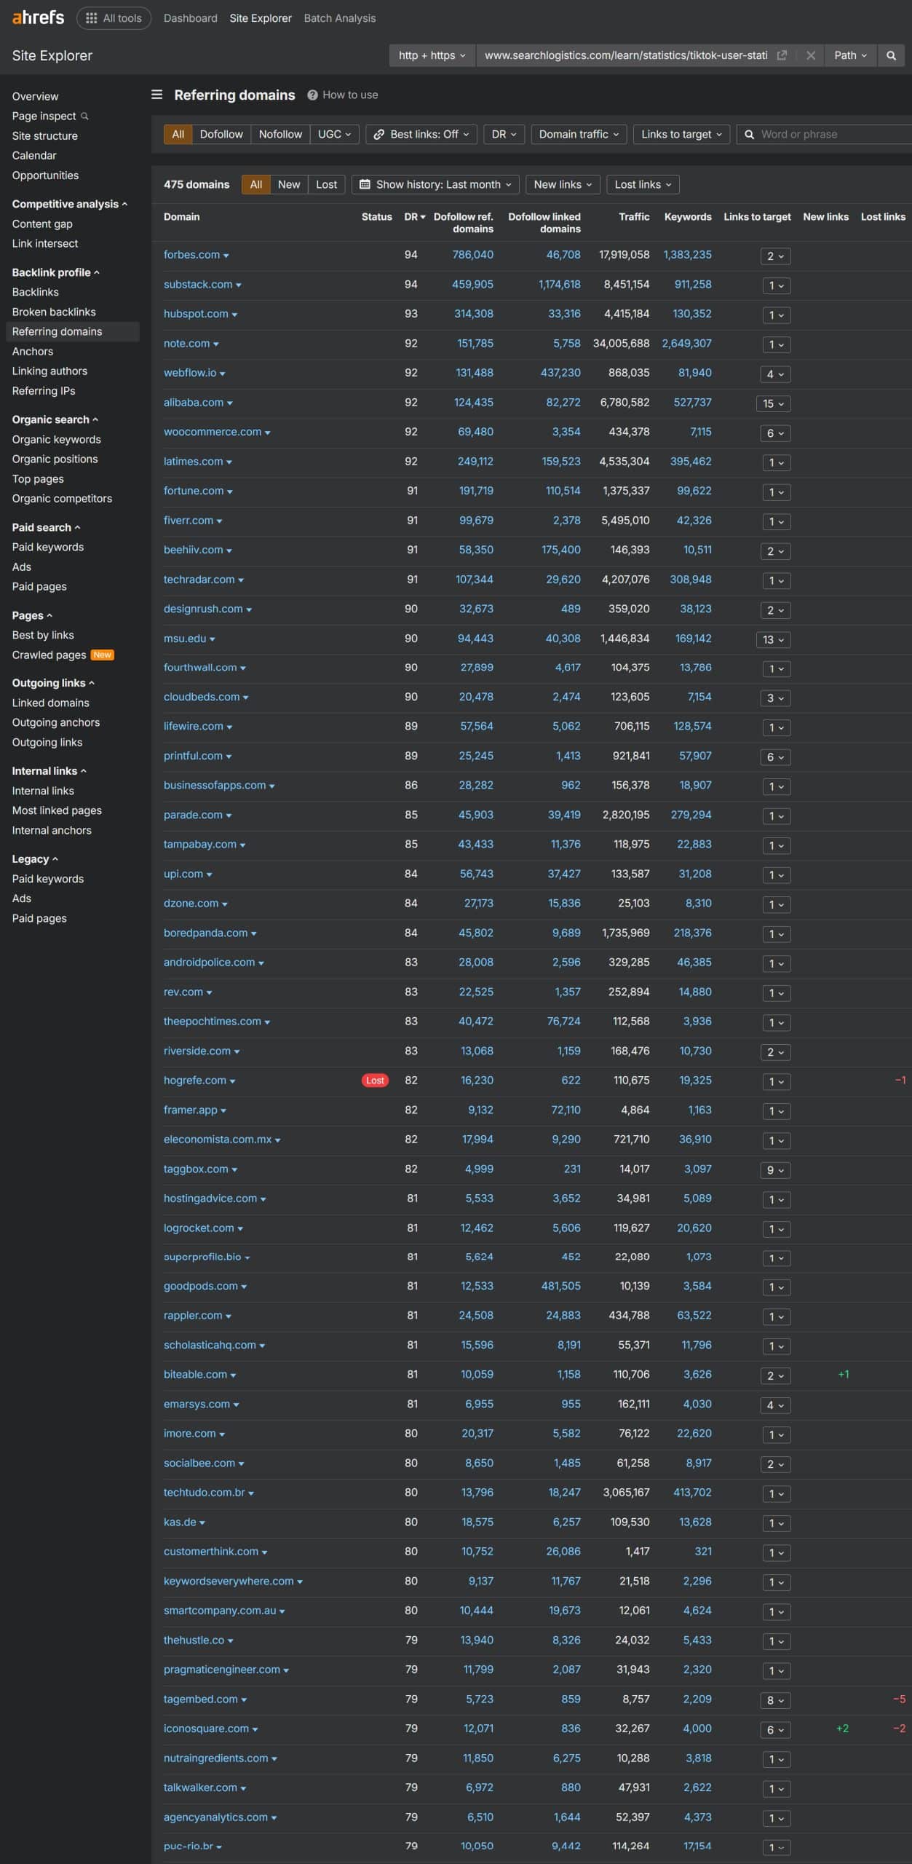Sort by Keywords column header

[x=688, y=217]
